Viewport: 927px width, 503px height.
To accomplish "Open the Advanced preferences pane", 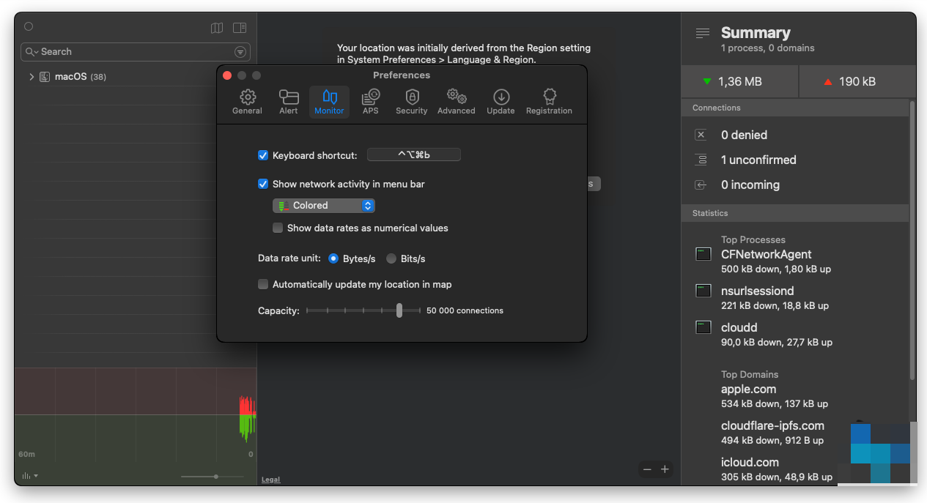I will coord(457,102).
